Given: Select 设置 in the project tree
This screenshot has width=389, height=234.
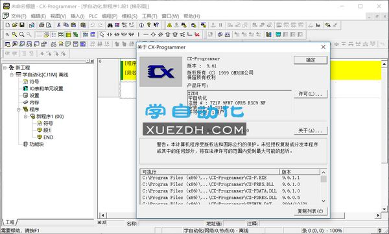Looking at the screenshot, I should [x=34, y=95].
